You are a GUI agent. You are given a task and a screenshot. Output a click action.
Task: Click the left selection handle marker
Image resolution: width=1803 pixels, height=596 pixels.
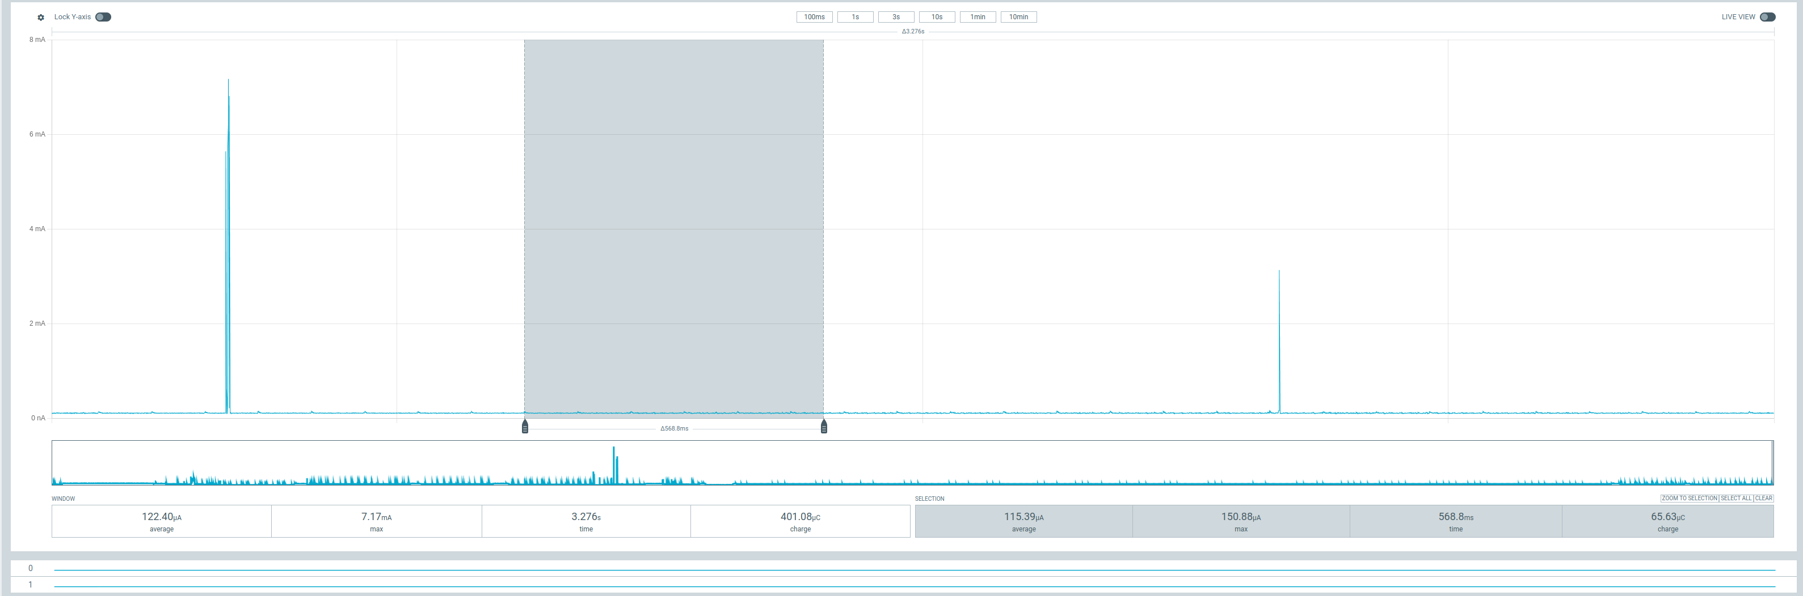[x=525, y=426]
